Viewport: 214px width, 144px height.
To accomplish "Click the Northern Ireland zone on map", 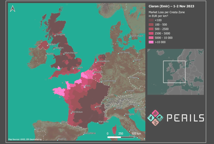I will point(44,45).
